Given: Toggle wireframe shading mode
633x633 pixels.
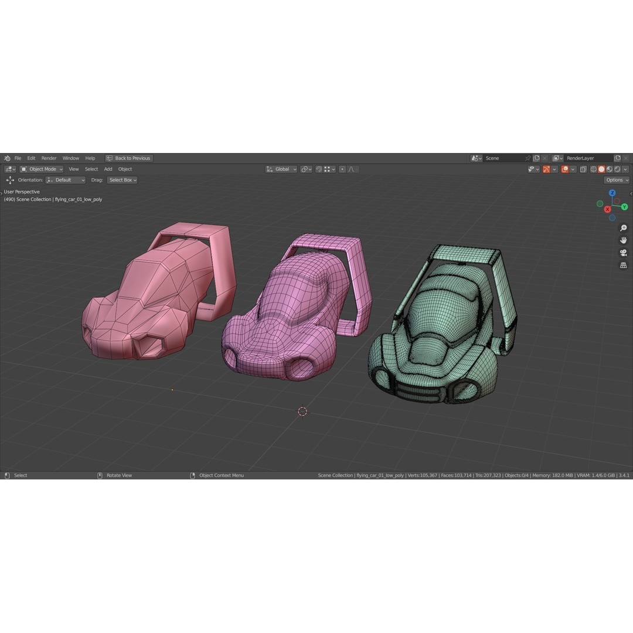Looking at the screenshot, I should 593,169.
